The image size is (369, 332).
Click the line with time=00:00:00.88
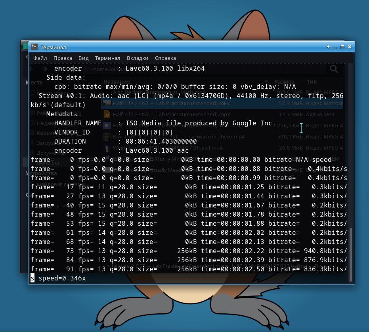click(189, 169)
